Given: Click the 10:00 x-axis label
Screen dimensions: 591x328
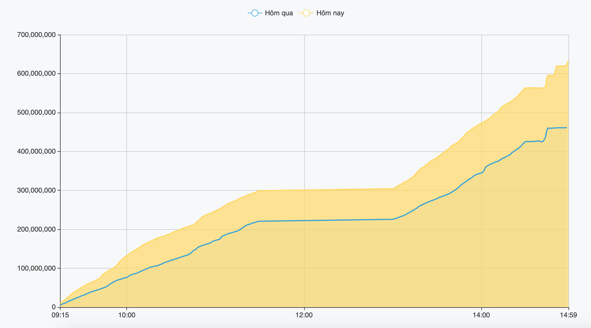Looking at the screenshot, I should [127, 315].
